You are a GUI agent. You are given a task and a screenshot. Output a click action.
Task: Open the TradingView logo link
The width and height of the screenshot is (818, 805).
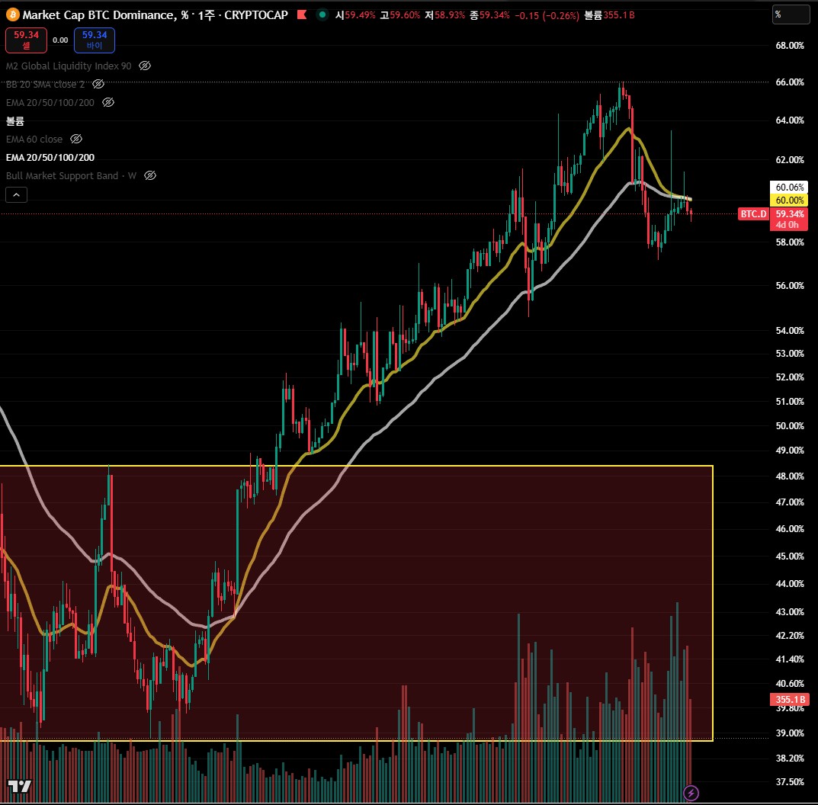click(19, 786)
